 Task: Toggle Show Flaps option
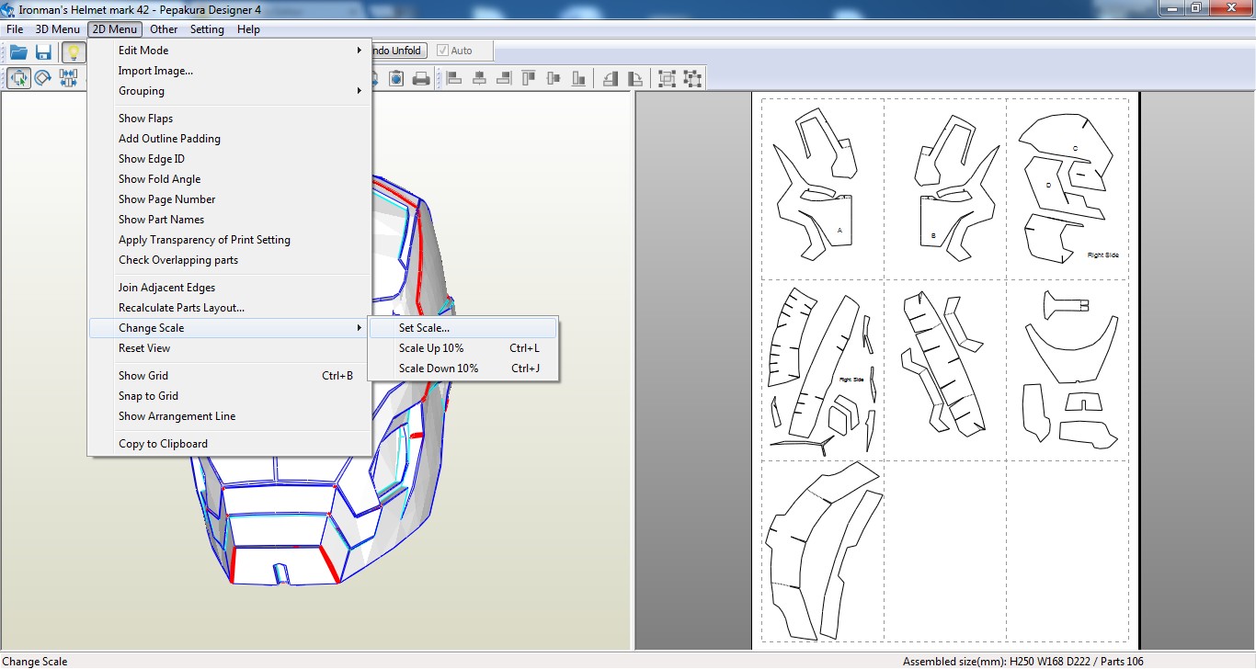pyautogui.click(x=230, y=119)
